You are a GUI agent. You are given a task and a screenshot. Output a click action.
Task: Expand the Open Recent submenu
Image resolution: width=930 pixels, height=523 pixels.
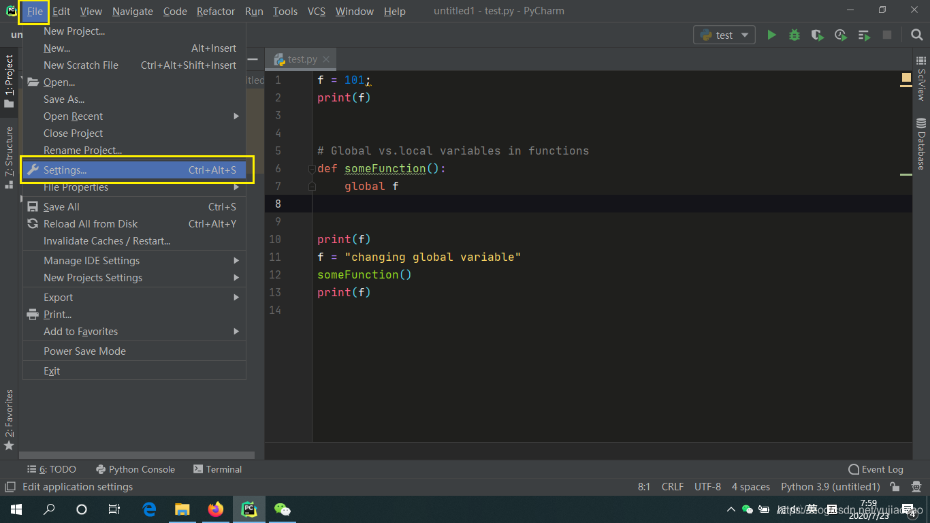[135, 116]
